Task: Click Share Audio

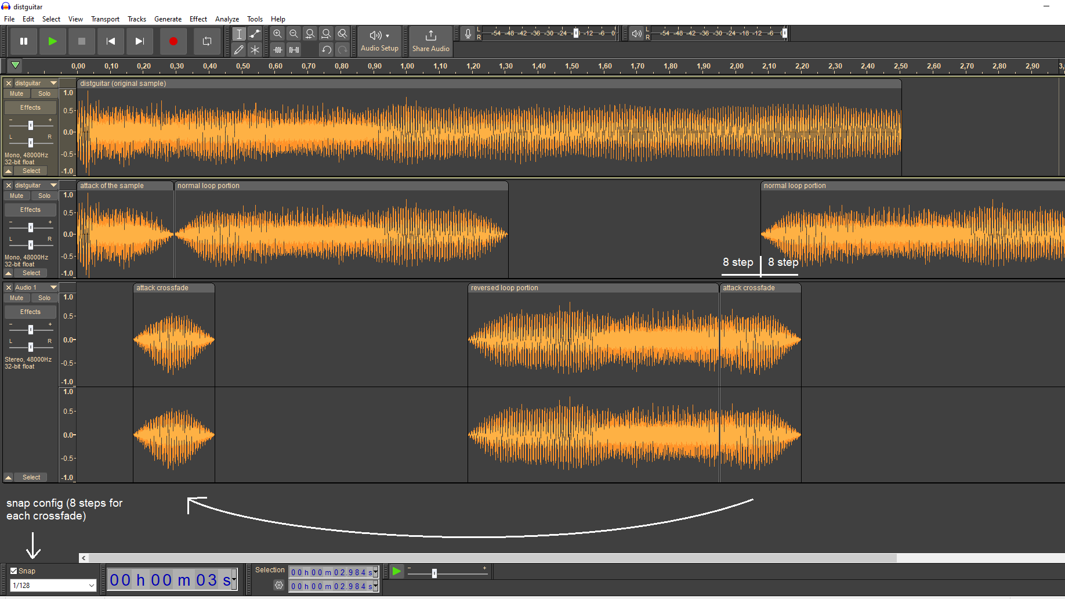Action: pyautogui.click(x=430, y=41)
